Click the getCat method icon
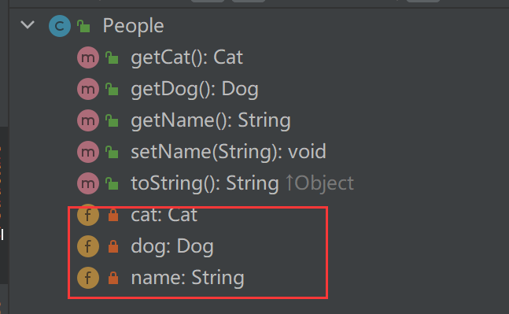The height and width of the screenshot is (314, 509). click(88, 57)
